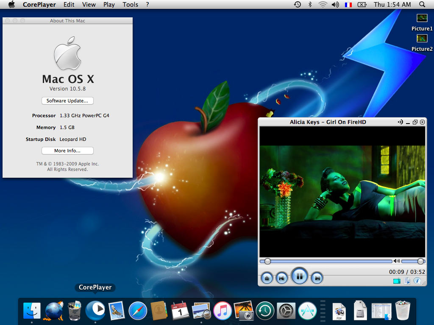Click the video frame in CorePlayer
Screen dimensions: 434x325
342,192
